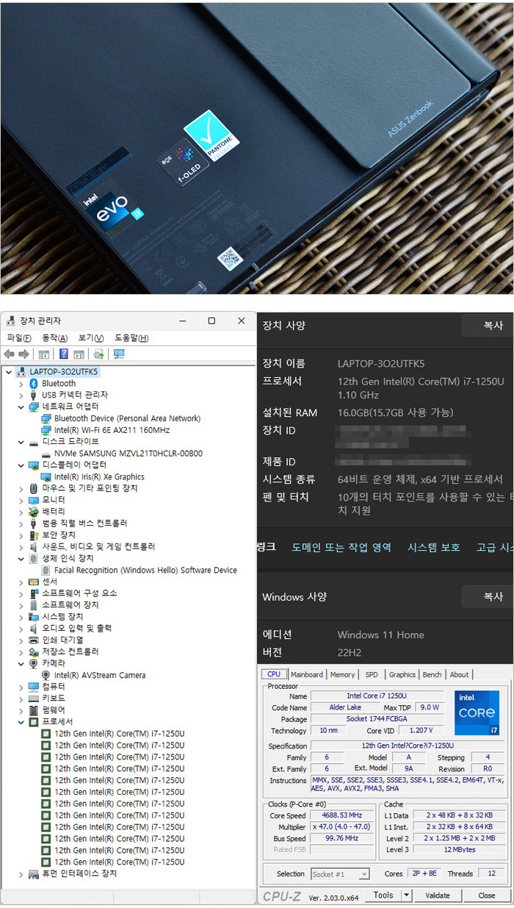Screen dimensions: 514x908
Task: Collapse the 프로세서 category chevron
Action: coord(20,722)
